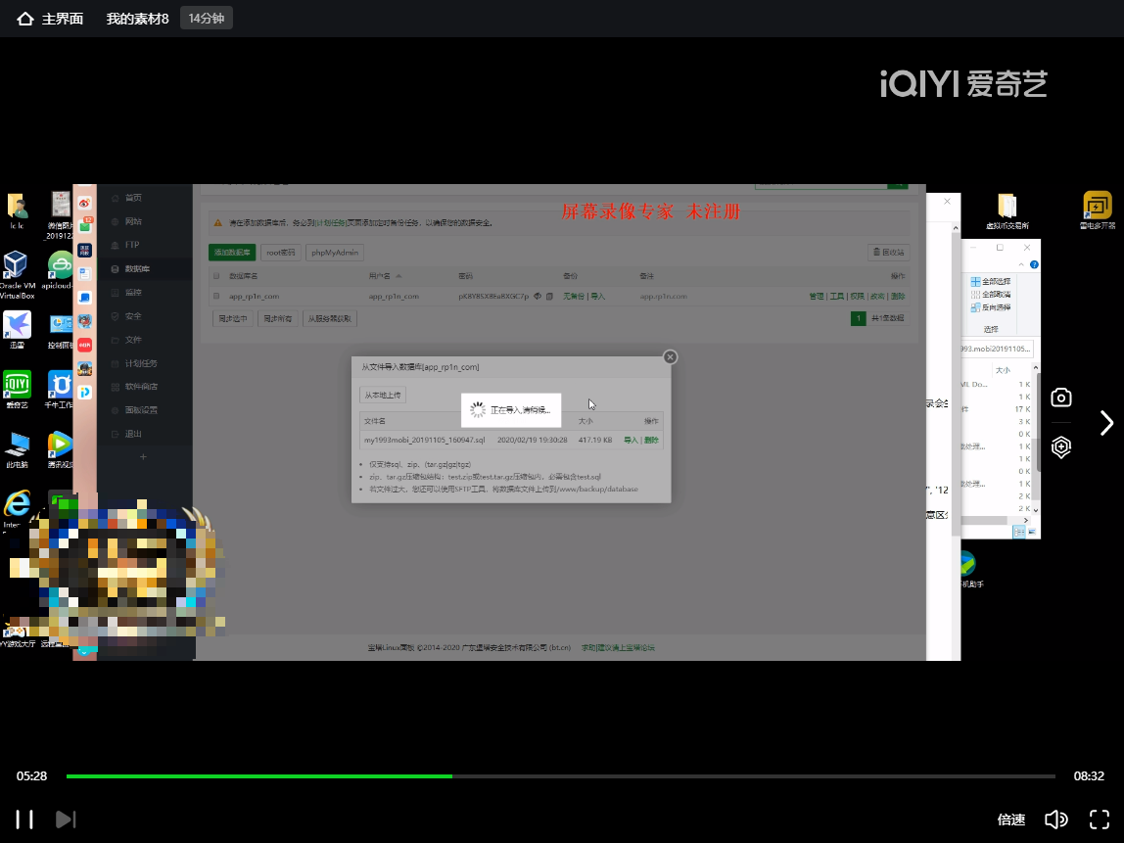Seek on the video progress bar

561,775
